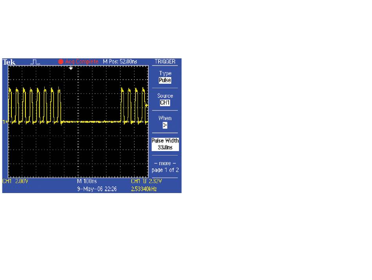Click the CH1 ground reference marker
372x280 pixels.
point(5,122)
